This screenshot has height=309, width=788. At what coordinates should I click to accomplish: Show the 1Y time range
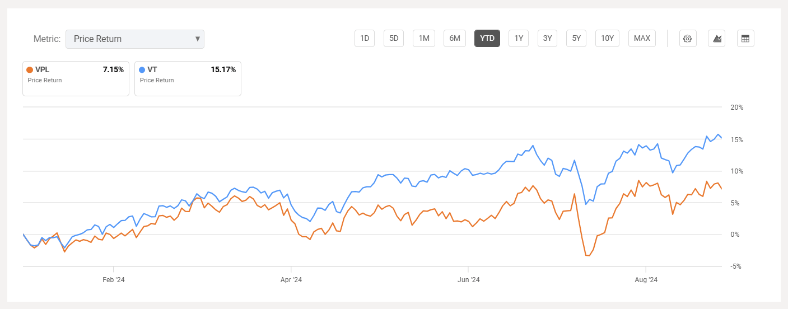point(519,39)
